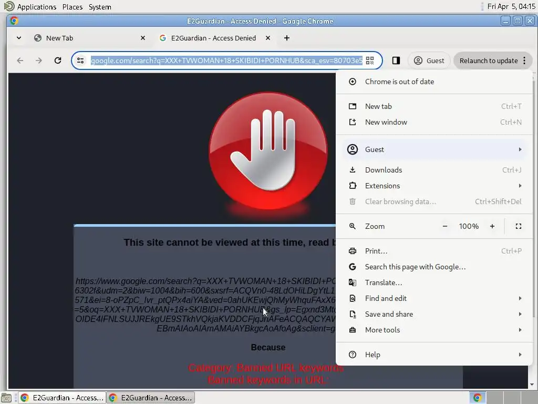This screenshot has width=538, height=404.
Task: Select second E2Guardian taskbar window button
Action: pos(151,398)
